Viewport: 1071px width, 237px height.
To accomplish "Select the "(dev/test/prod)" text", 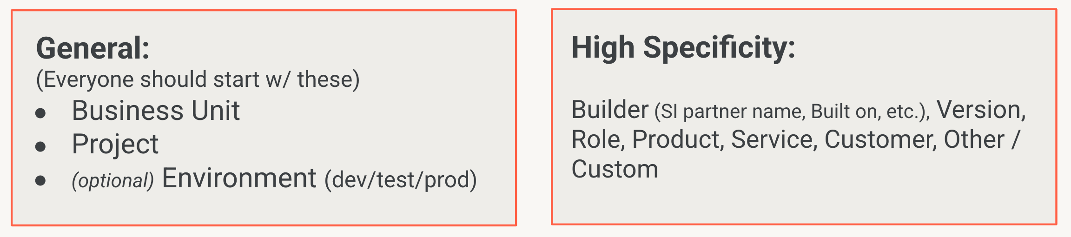I will click(401, 180).
